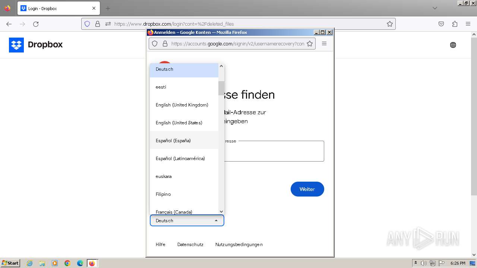
Task: Open the permissions icon in Dropbox address bar
Action: pos(108,24)
